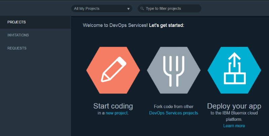This screenshot has width=269, height=136.
Task: Focus the Type to filter projects field
Action: (x=169, y=8)
